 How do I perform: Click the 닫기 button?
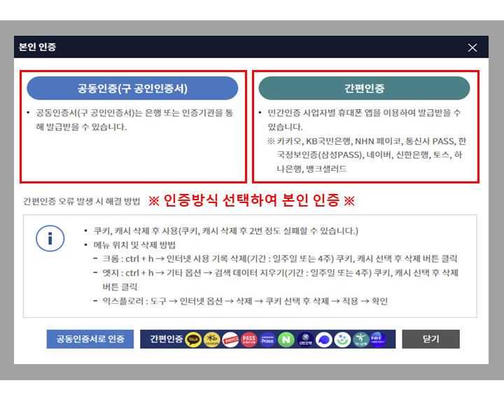click(x=430, y=339)
